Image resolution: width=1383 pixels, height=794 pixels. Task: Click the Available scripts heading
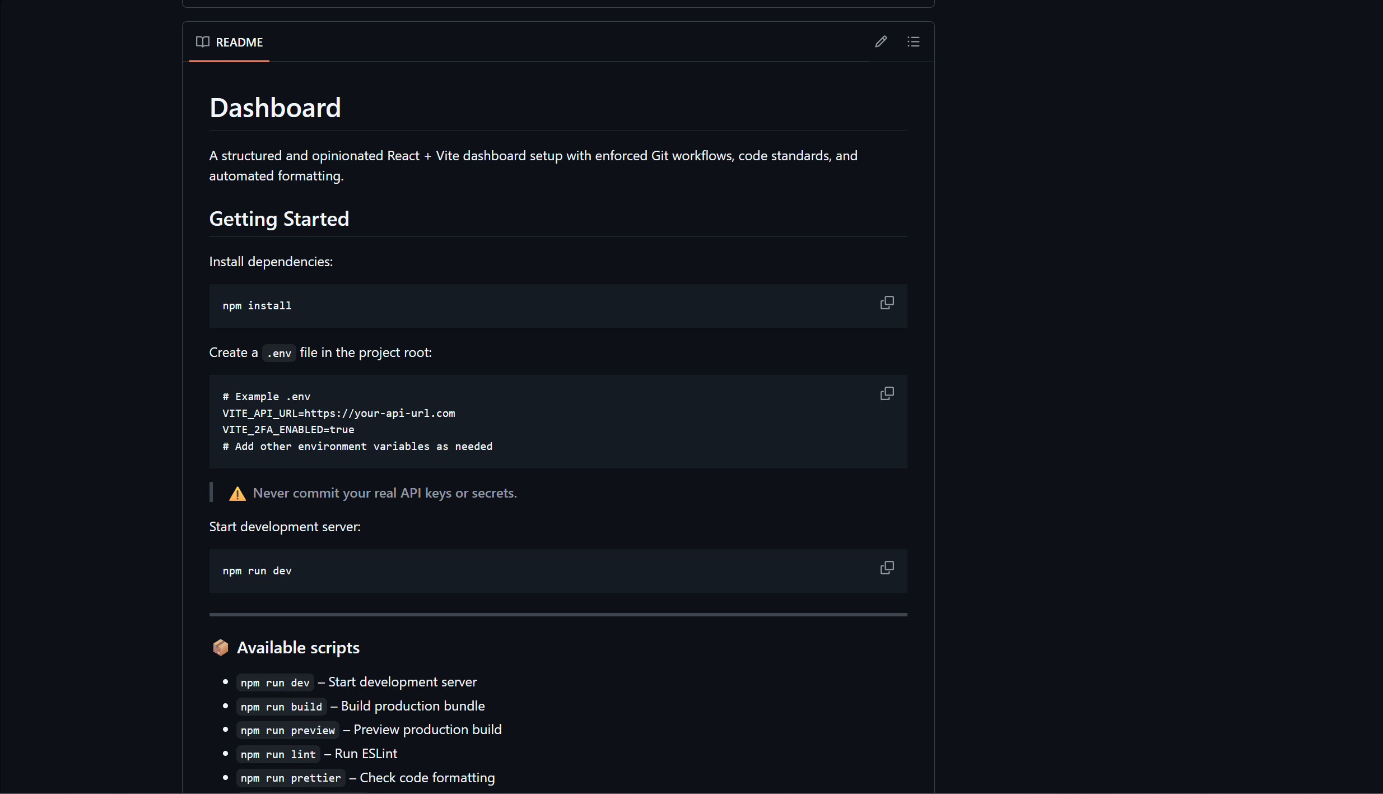(298, 648)
